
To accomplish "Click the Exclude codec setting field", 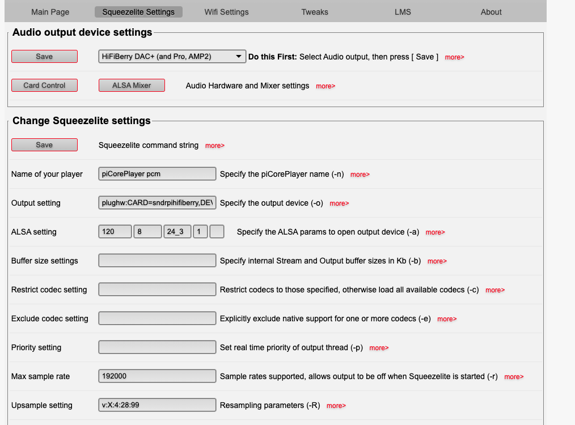I will [157, 318].
